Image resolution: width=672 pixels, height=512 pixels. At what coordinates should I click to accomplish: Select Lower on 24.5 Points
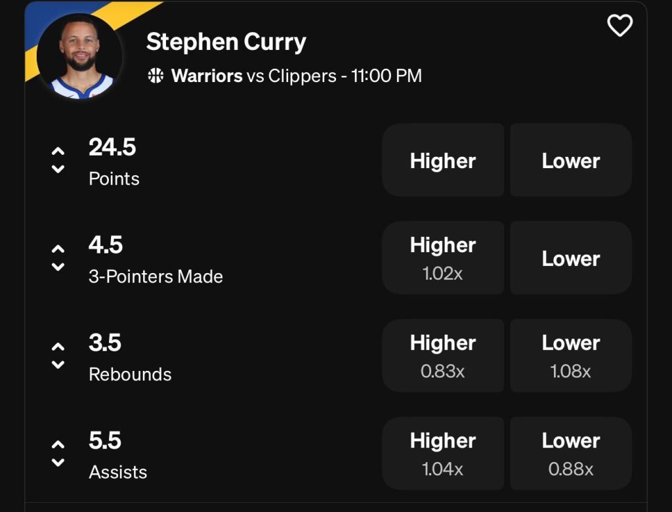click(570, 160)
